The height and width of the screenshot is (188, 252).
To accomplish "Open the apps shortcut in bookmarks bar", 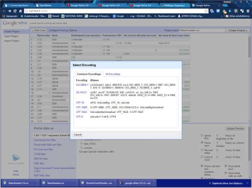I will [x=10, y=16].
